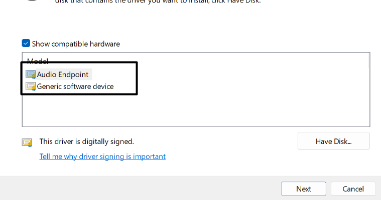Click the Model column header
The width and height of the screenshot is (381, 200).
point(37,60)
